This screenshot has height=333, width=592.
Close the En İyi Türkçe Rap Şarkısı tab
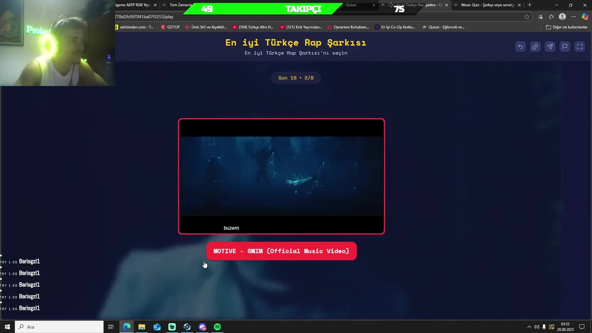(x=446, y=5)
